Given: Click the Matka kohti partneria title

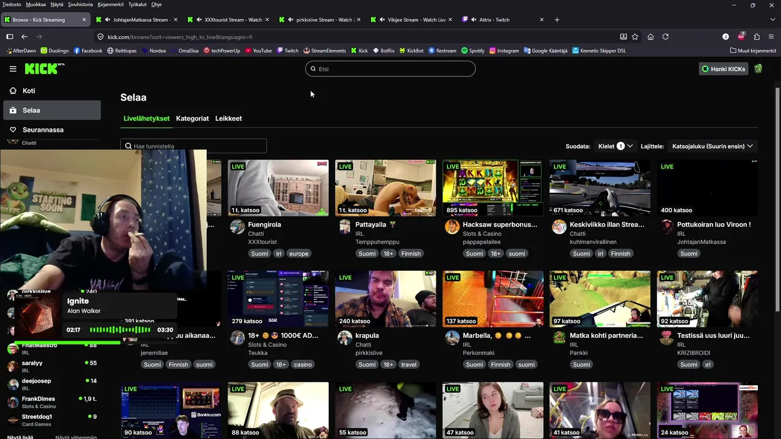Looking at the screenshot, I should tap(606, 335).
